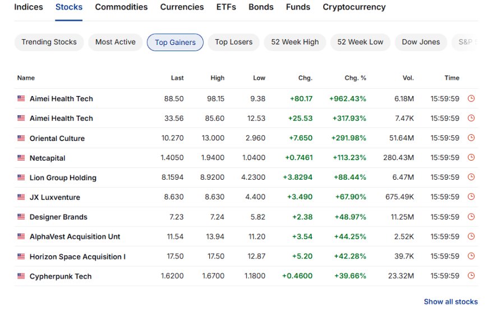Select the Dow Jones filter
The image size is (488, 314).
[421, 42]
